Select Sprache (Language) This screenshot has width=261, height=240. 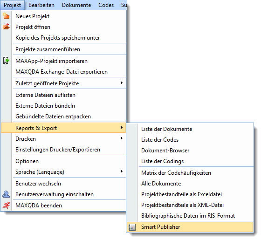63,172
